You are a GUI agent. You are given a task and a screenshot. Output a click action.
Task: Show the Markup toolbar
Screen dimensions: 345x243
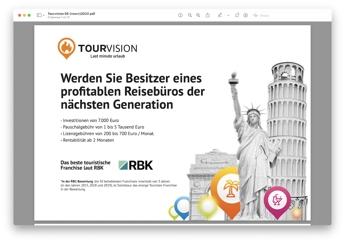click(246, 15)
